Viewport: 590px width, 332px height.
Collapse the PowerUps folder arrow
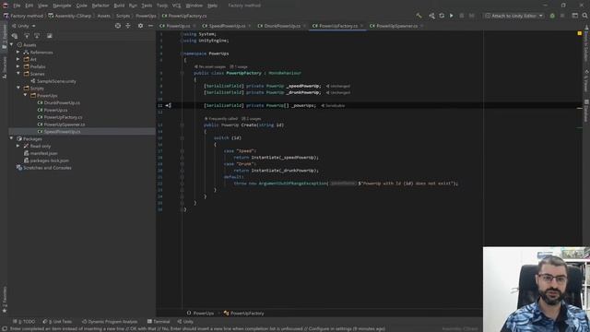pos(25,96)
